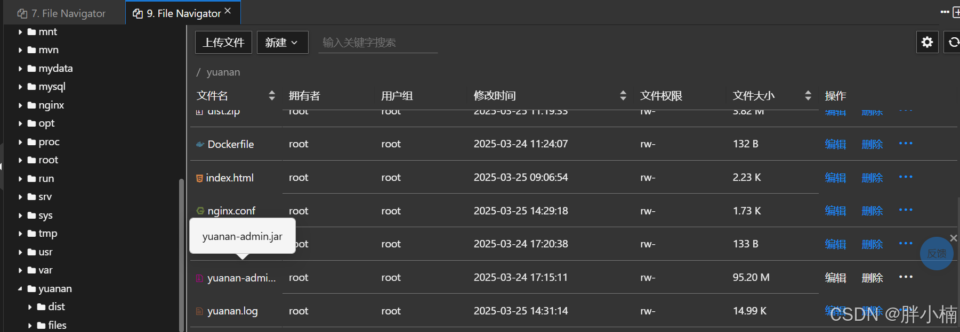The height and width of the screenshot is (332, 960).
Task: Open more options for the index.html row
Action: coord(905,177)
